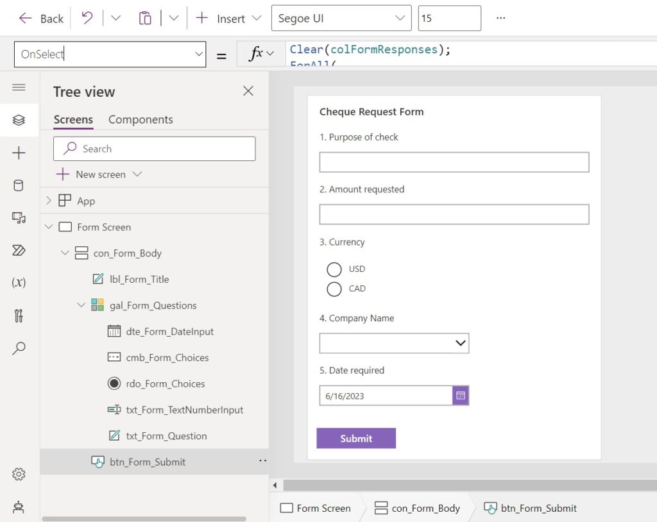Image resolution: width=657 pixels, height=522 pixels.
Task: Switch to the Screens tab
Action: coord(73,119)
